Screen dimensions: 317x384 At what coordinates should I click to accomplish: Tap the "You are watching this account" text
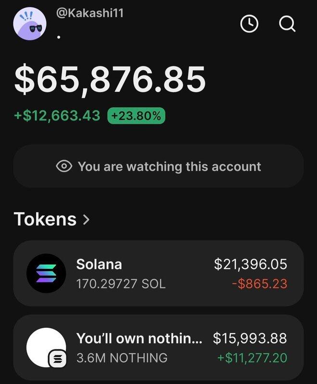[169, 167]
